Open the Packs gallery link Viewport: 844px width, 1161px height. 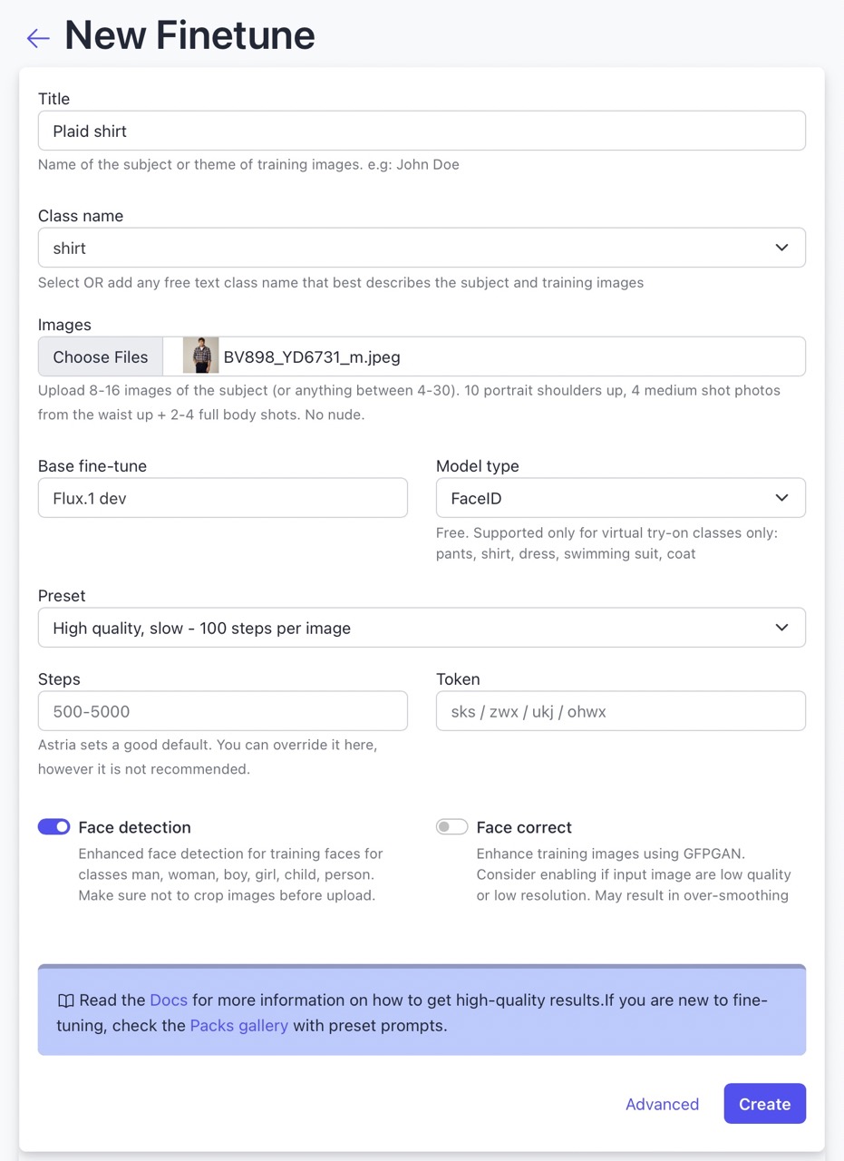click(x=239, y=1027)
